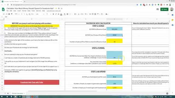Open the font size dropdown
Image resolution: width=175 pixels, height=98 pixels.
tap(49, 14)
